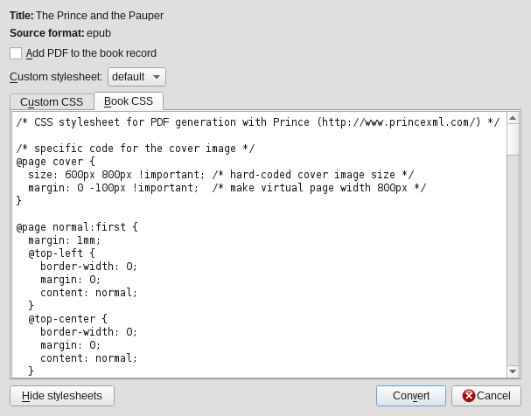This screenshot has height=416, width=531.
Task: Place cursor on the "@page cover {" line
Action: (x=56, y=162)
